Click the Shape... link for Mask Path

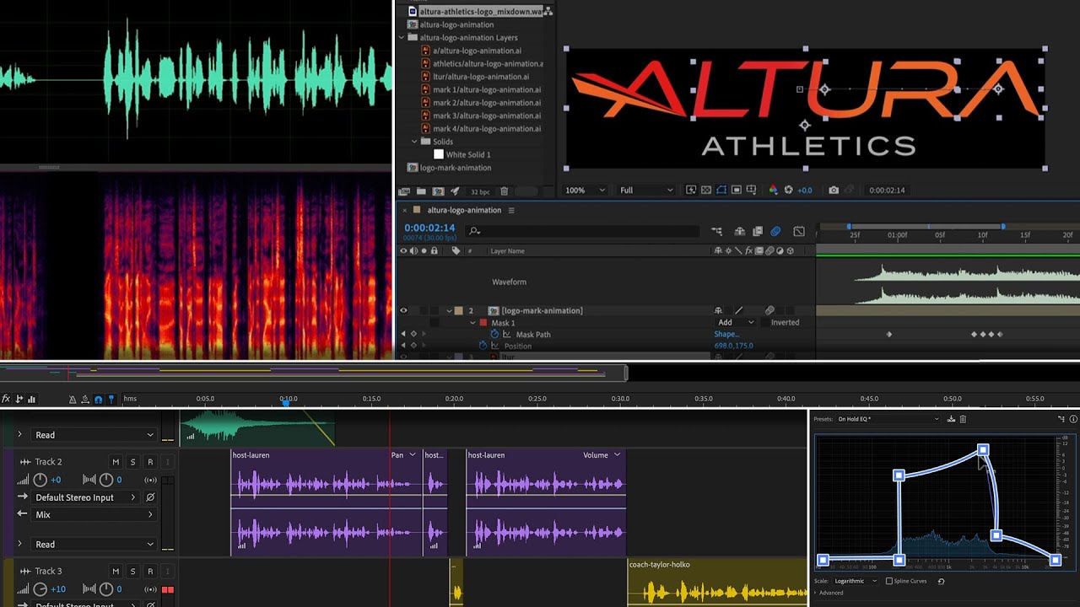click(x=726, y=335)
